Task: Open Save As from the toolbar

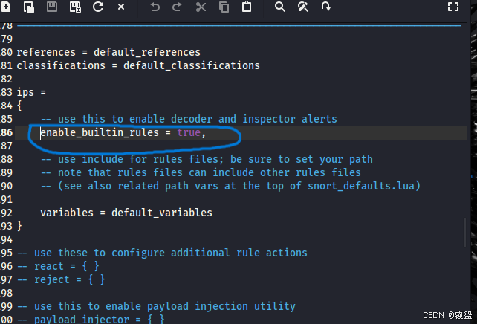Action: click(x=75, y=7)
